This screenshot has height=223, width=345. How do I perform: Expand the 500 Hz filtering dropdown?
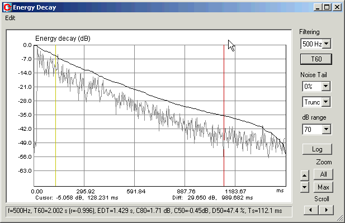[x=327, y=44]
